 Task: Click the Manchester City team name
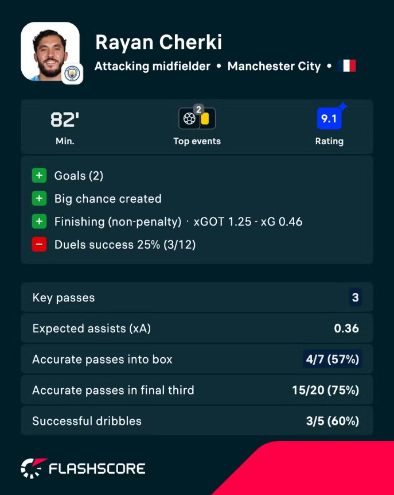274,66
